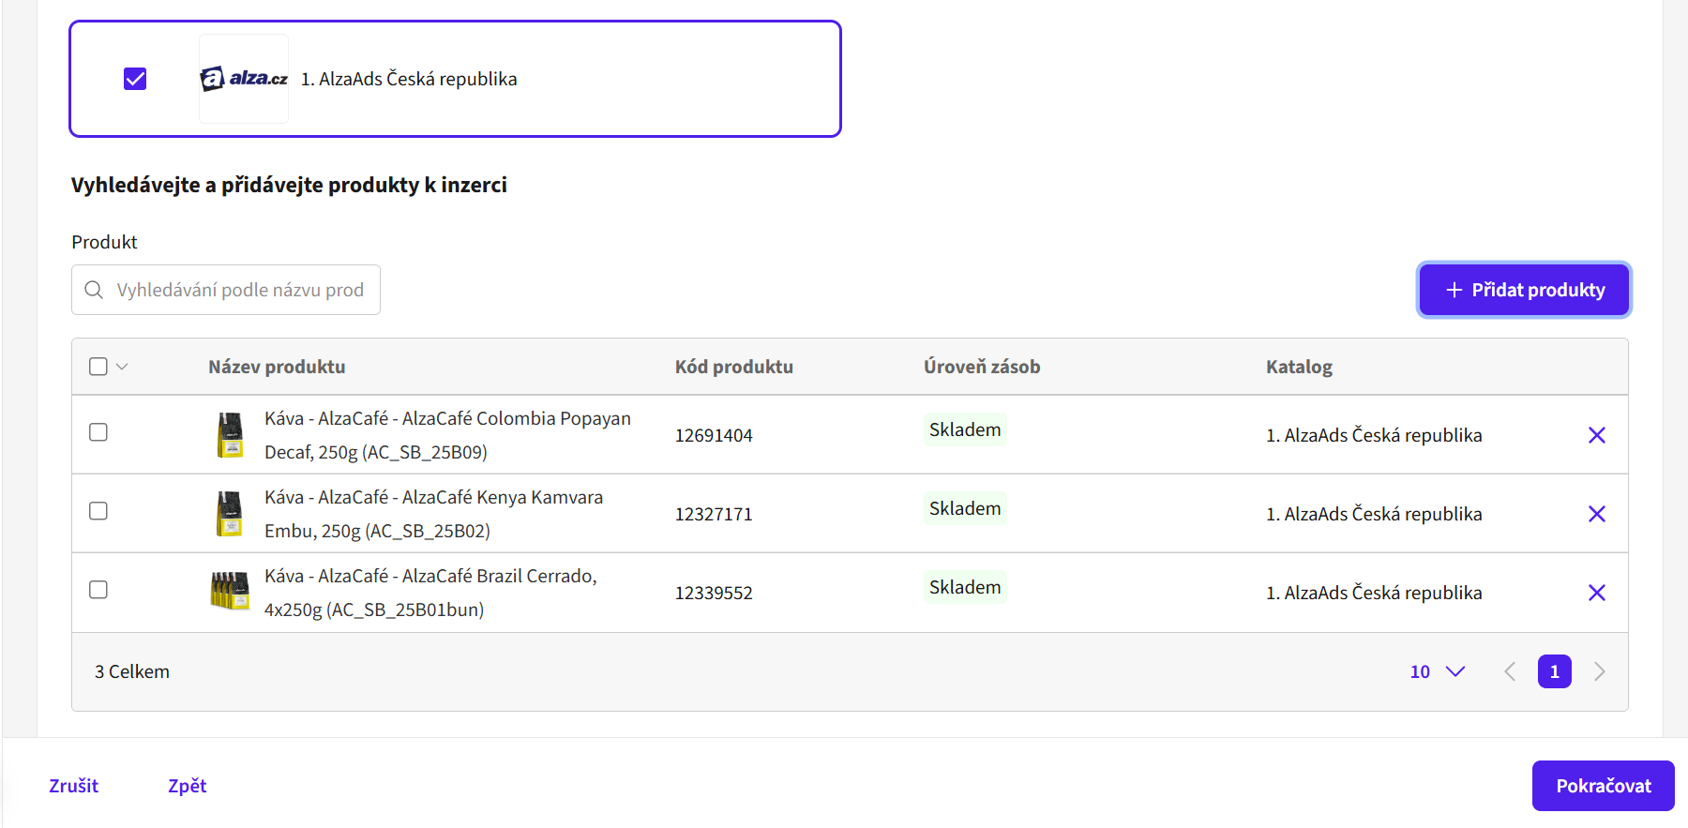1688x828 pixels.
Task: Remove Colombia Popayan Decaf product row
Action: (x=1597, y=435)
